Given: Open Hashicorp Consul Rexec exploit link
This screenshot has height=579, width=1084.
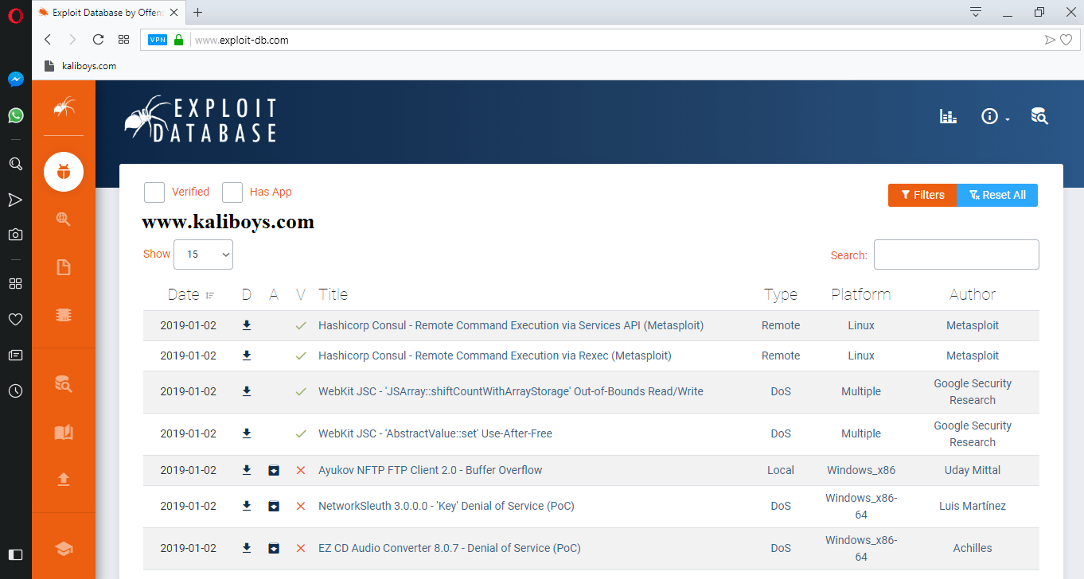Looking at the screenshot, I should [x=495, y=356].
